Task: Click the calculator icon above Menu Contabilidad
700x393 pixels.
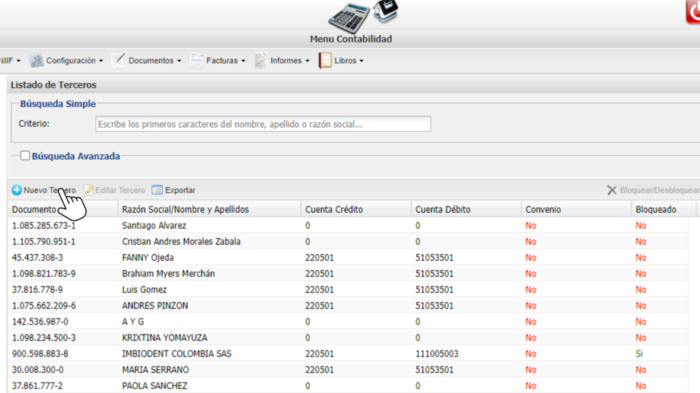Action: pyautogui.click(x=349, y=17)
